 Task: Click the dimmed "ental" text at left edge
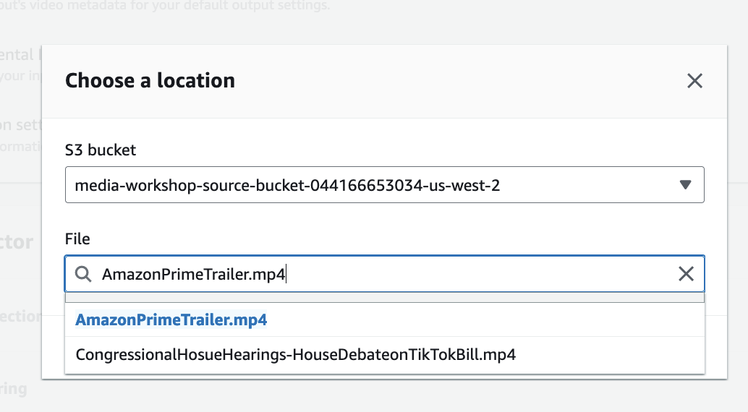click(17, 55)
